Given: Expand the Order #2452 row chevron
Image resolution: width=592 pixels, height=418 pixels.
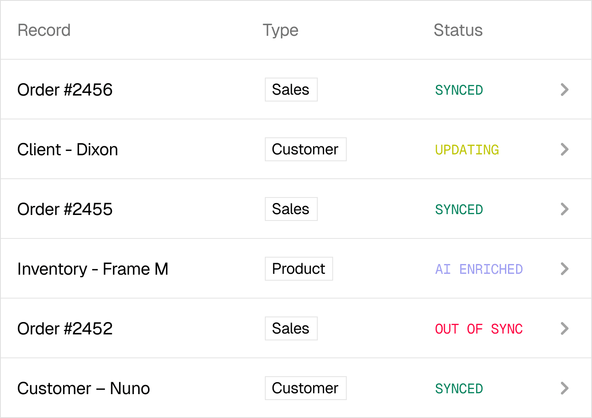Looking at the screenshot, I should click(x=564, y=328).
